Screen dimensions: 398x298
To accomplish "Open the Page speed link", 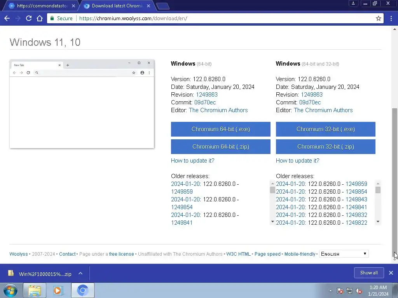I will coord(267,254).
